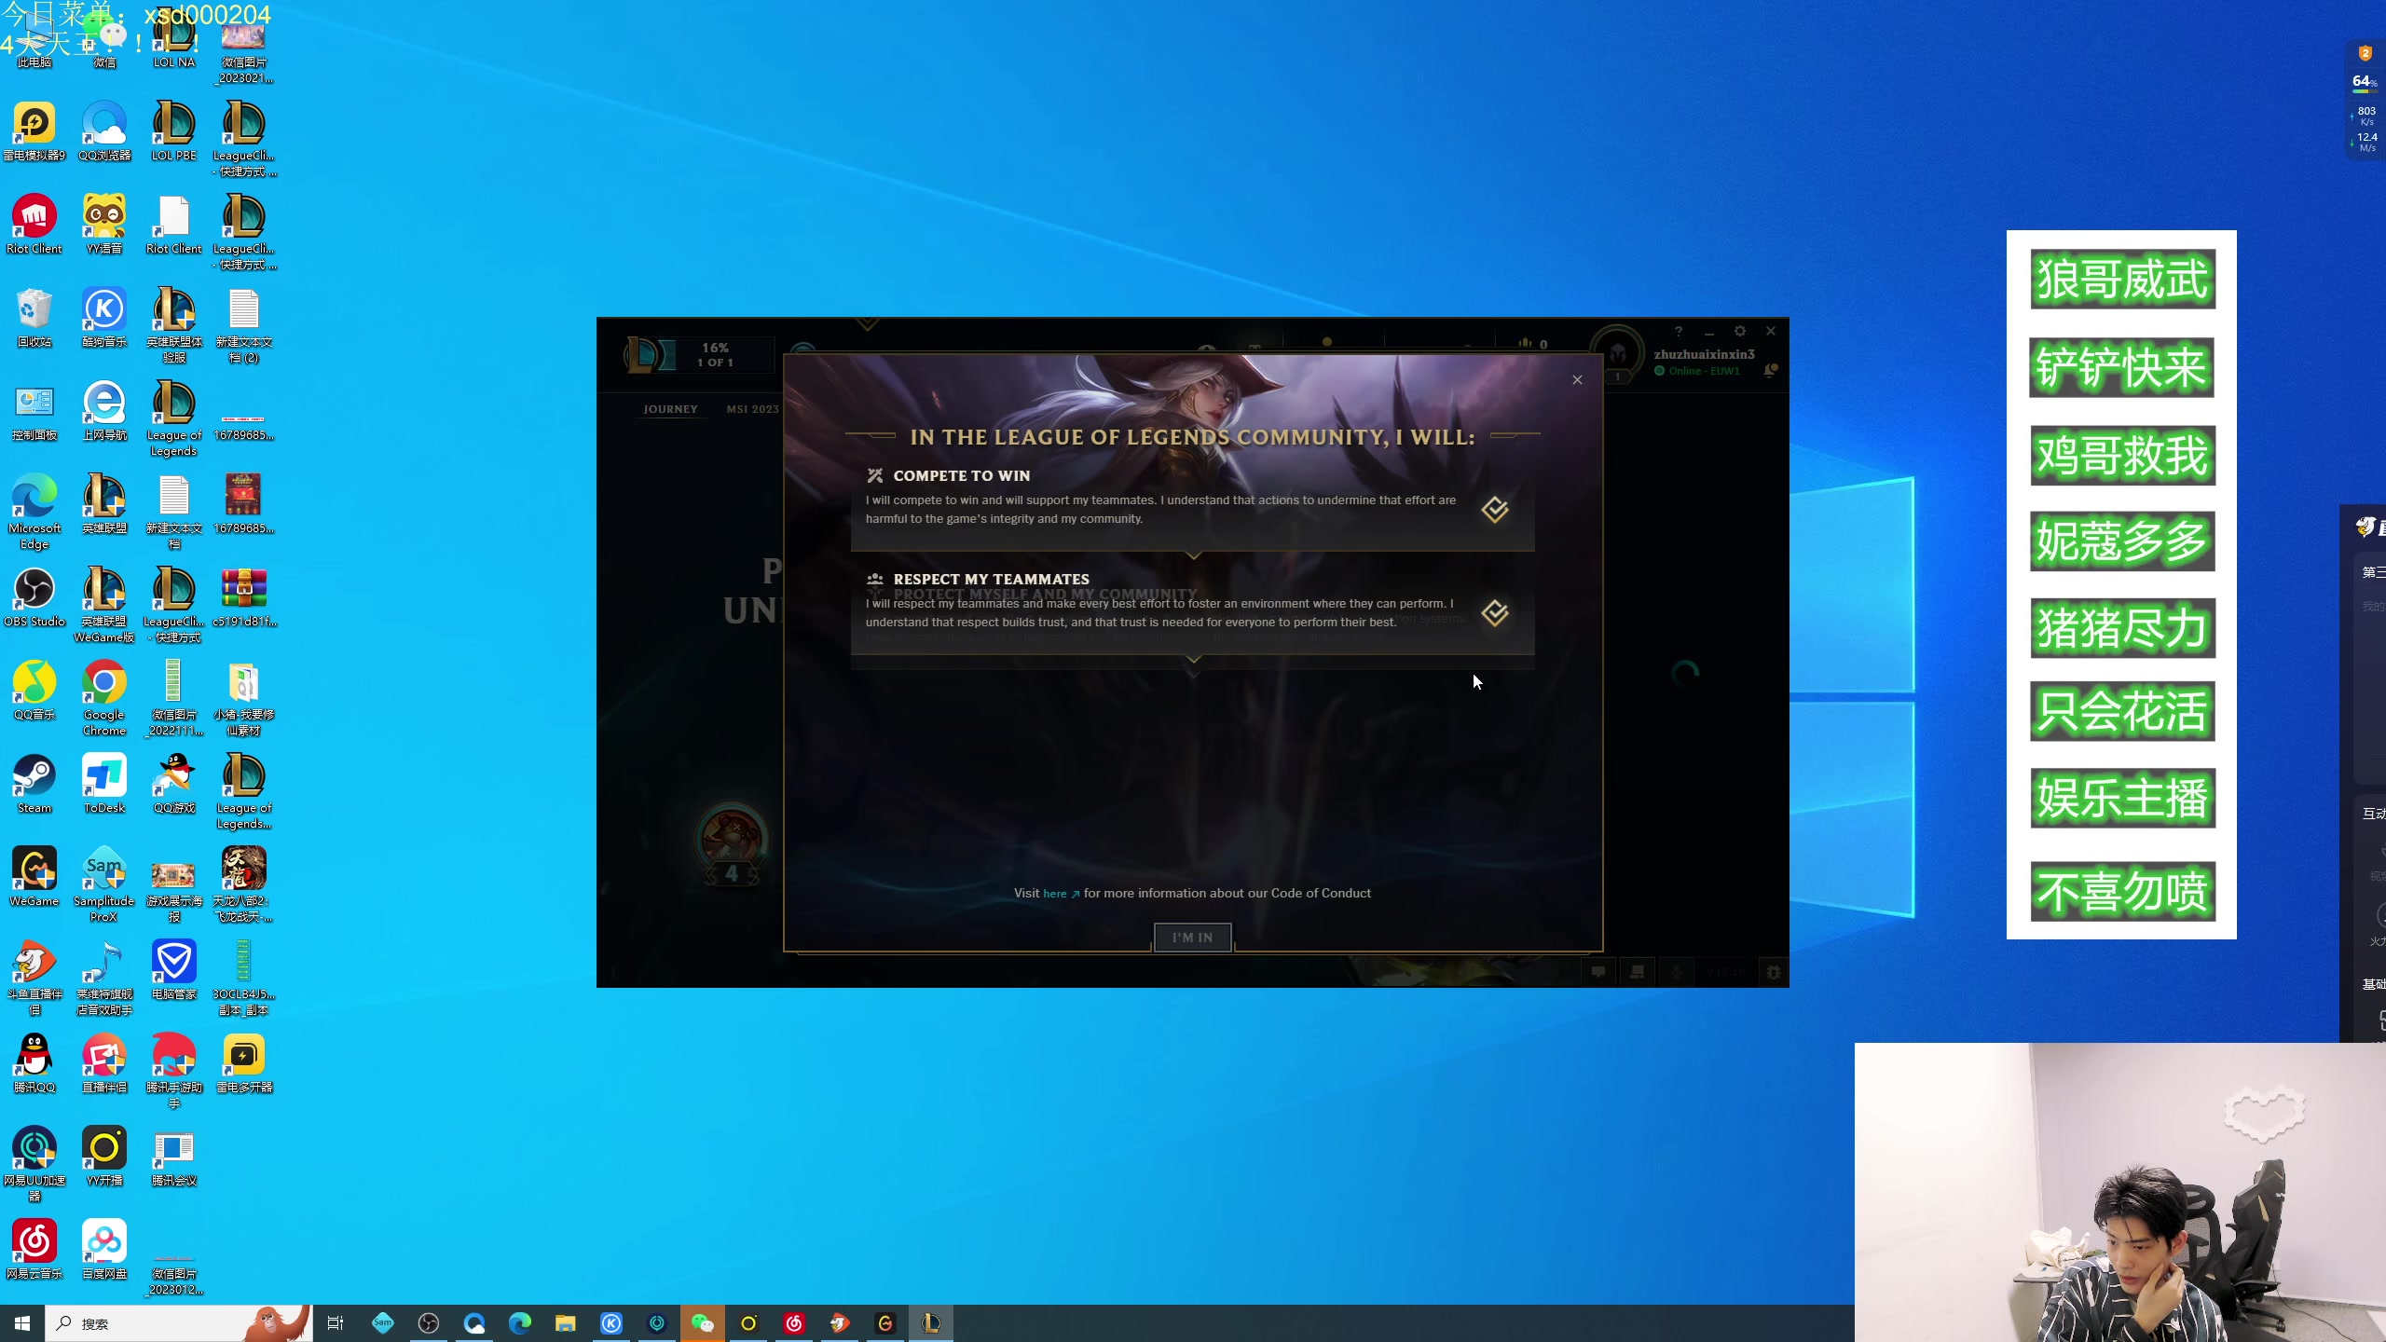Accept the Compete to Win pledge checkmark
The height and width of the screenshot is (1342, 2386).
pos(1495,510)
